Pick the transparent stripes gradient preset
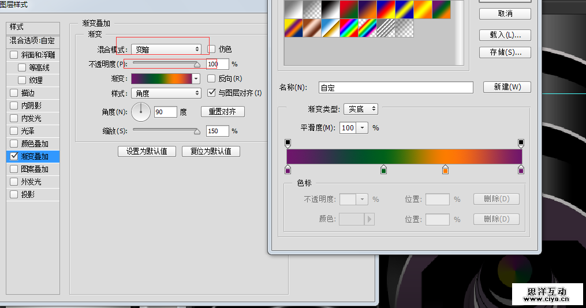 tap(385, 27)
